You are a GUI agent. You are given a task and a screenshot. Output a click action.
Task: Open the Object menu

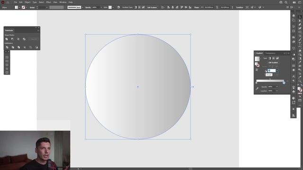click(x=27, y=2)
